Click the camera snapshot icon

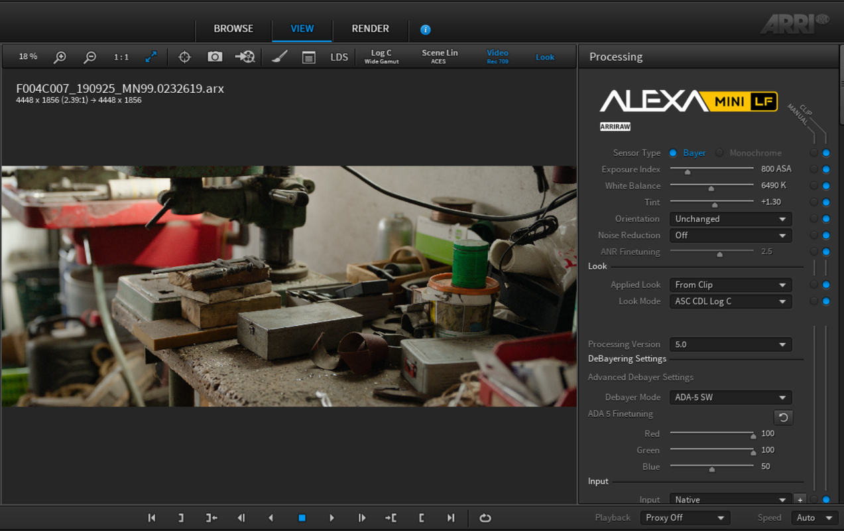(x=215, y=57)
